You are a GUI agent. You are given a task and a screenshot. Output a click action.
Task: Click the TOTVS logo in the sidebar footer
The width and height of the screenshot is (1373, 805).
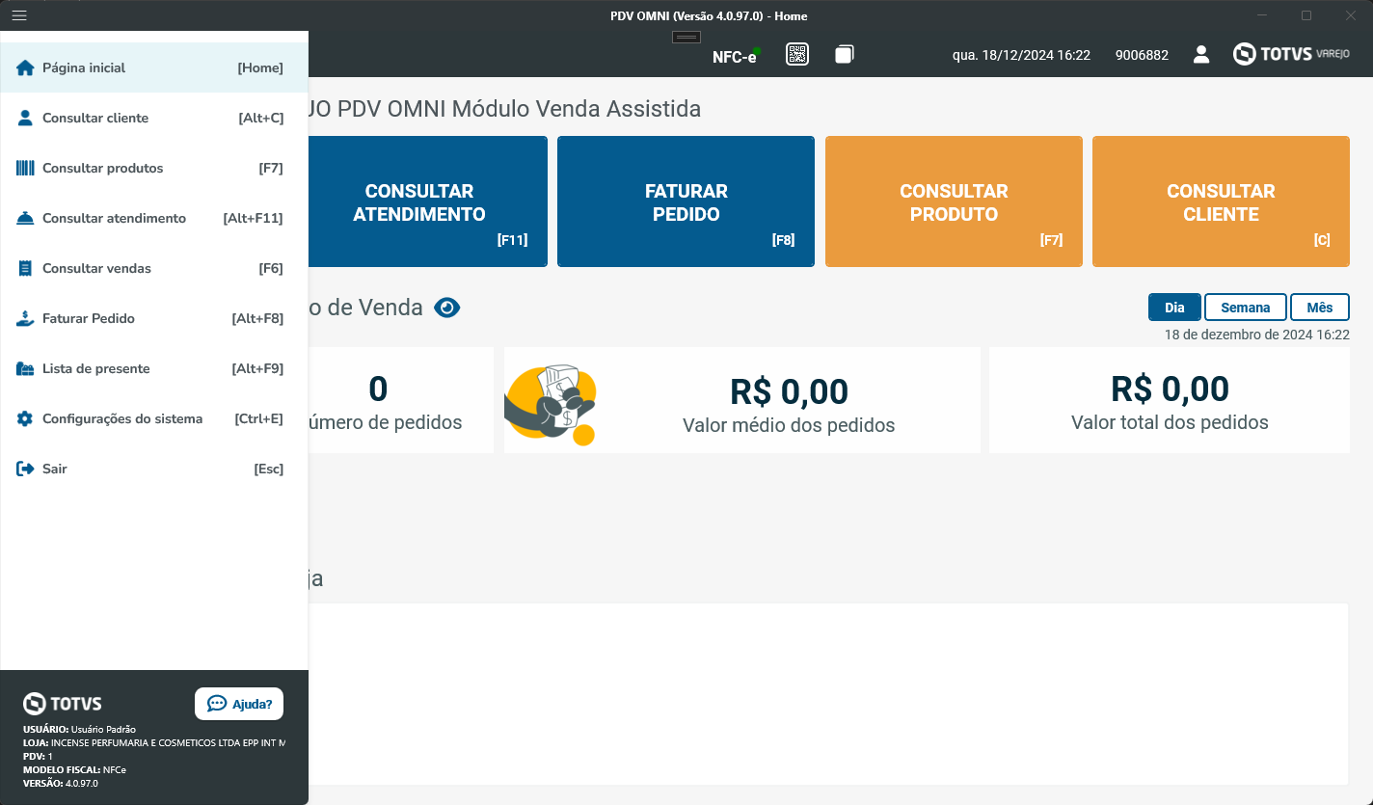[x=62, y=703]
